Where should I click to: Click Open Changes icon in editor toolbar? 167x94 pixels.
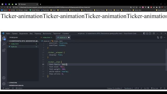tap(158, 37)
